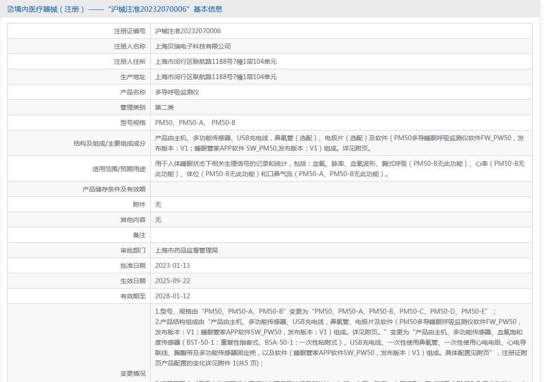Viewport: 545px width, 382px height.
Task: Click the address value in the 注册人住所 row
Action: pos(216,62)
